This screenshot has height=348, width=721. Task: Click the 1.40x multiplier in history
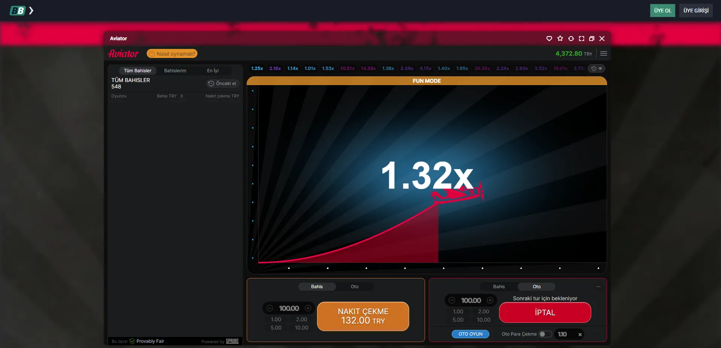coord(444,68)
